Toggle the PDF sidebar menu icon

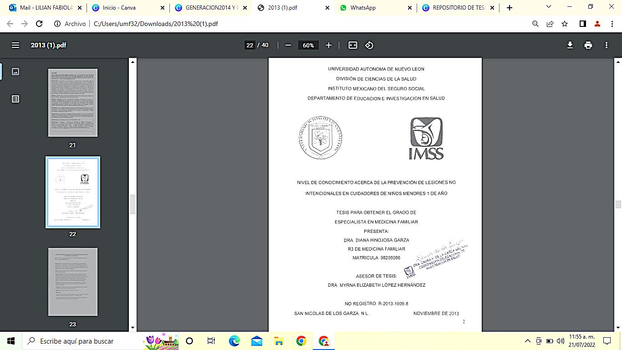click(15, 45)
